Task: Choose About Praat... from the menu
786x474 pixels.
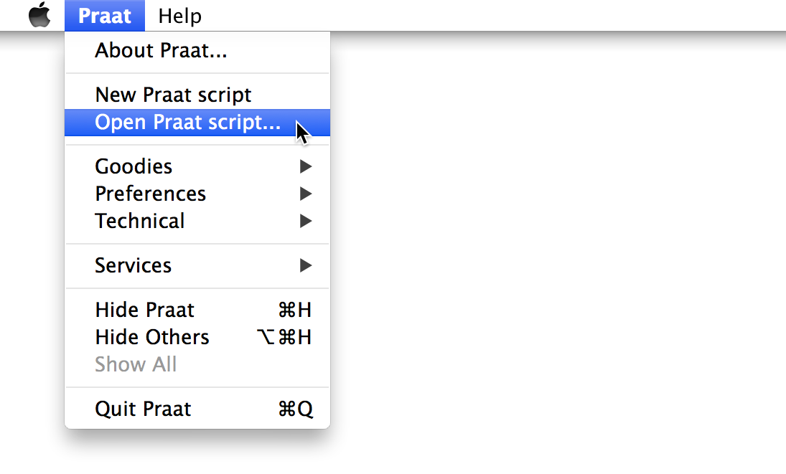Action: coord(161,51)
